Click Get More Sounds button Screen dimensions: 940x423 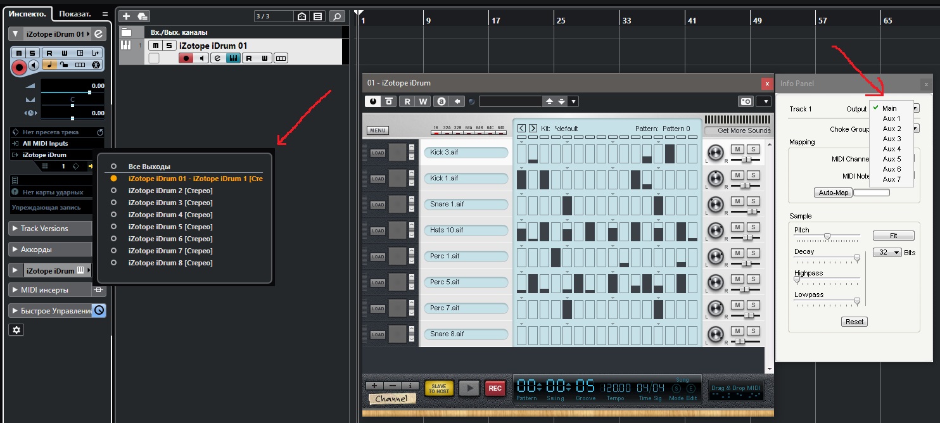(738, 130)
